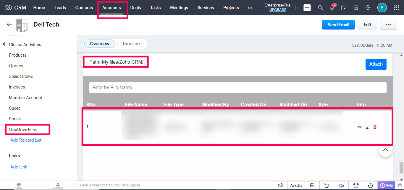
Task: Open the Leads module tab
Action: tap(60, 8)
